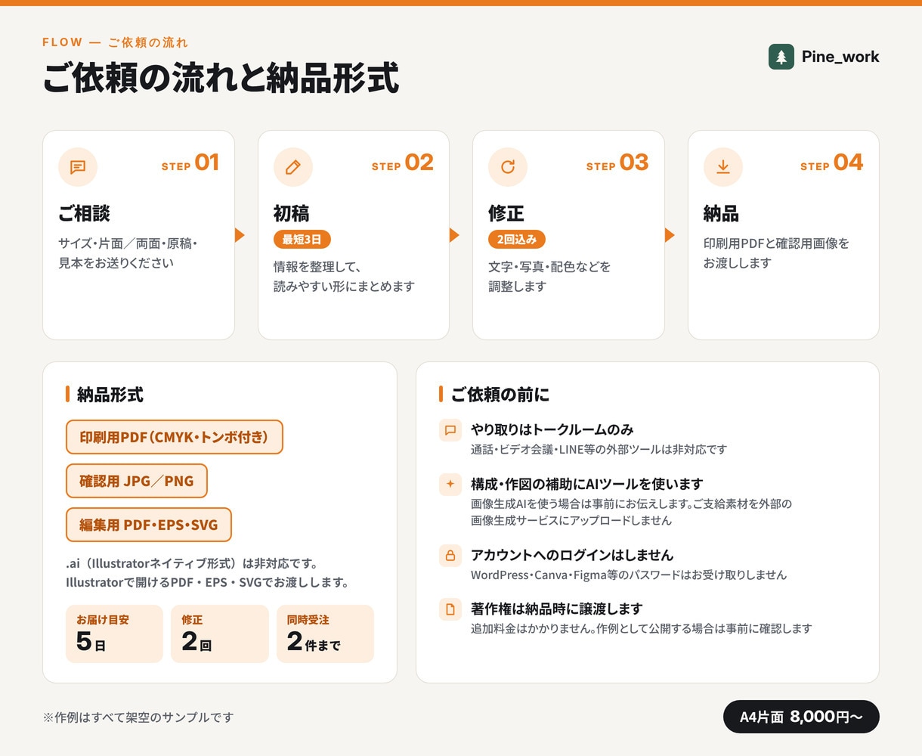Click the 修正 heading in STEP 03 card

point(506,214)
